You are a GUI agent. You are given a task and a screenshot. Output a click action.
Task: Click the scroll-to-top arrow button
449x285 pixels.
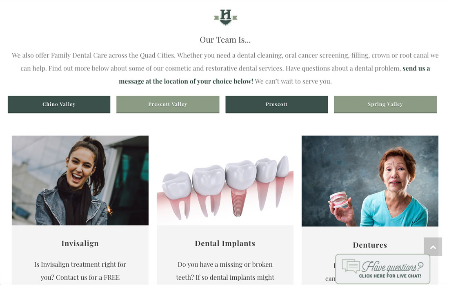click(433, 247)
